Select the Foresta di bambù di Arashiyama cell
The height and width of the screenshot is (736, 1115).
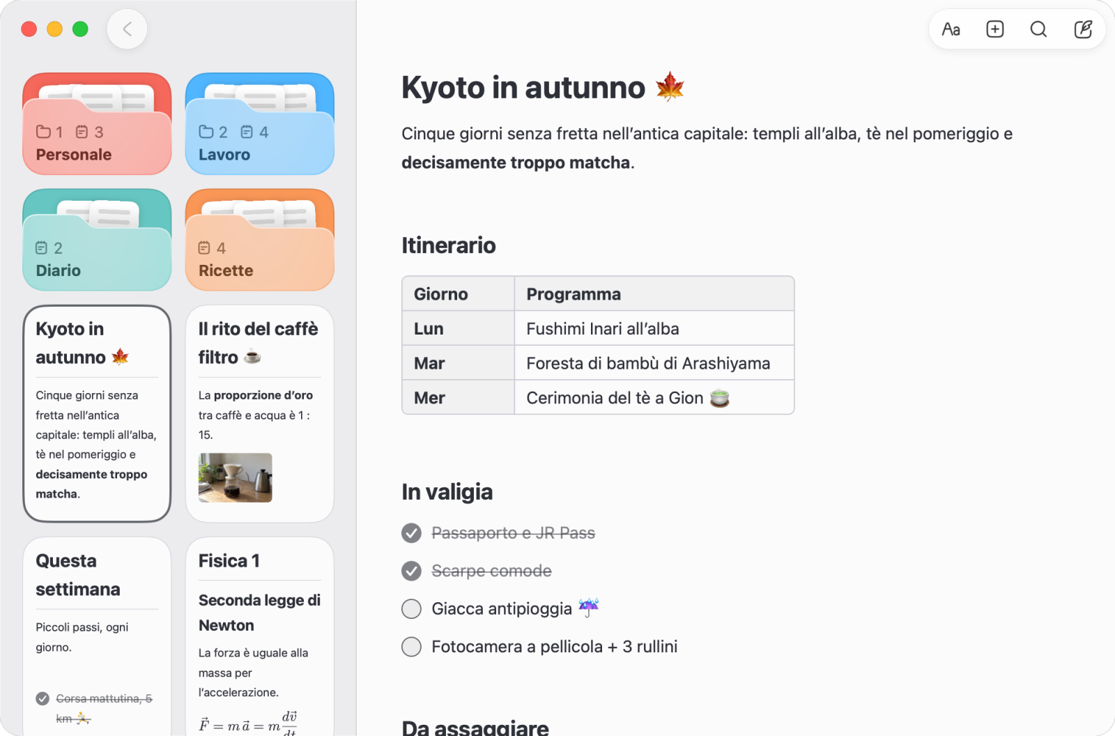coord(654,363)
